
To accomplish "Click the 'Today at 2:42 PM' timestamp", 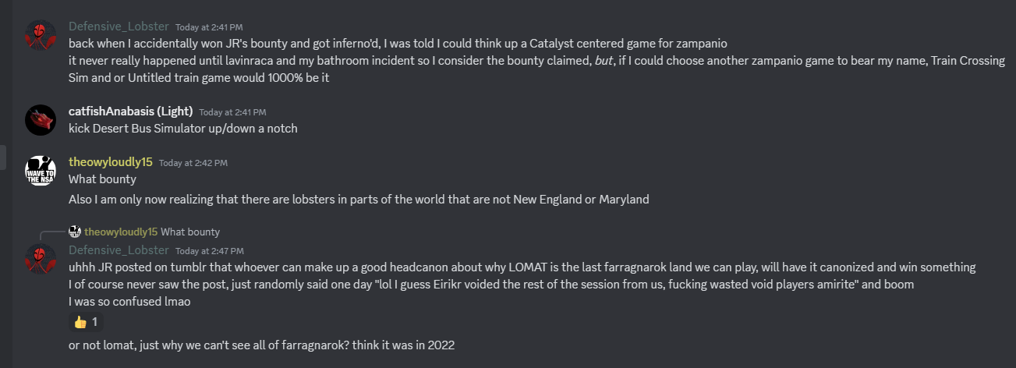I will (193, 163).
